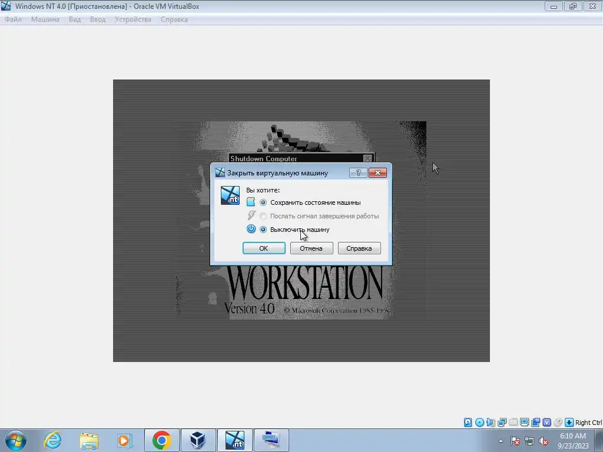Click the Справка button in the dialog
Image resolution: width=603 pixels, height=452 pixels.
tap(359, 248)
